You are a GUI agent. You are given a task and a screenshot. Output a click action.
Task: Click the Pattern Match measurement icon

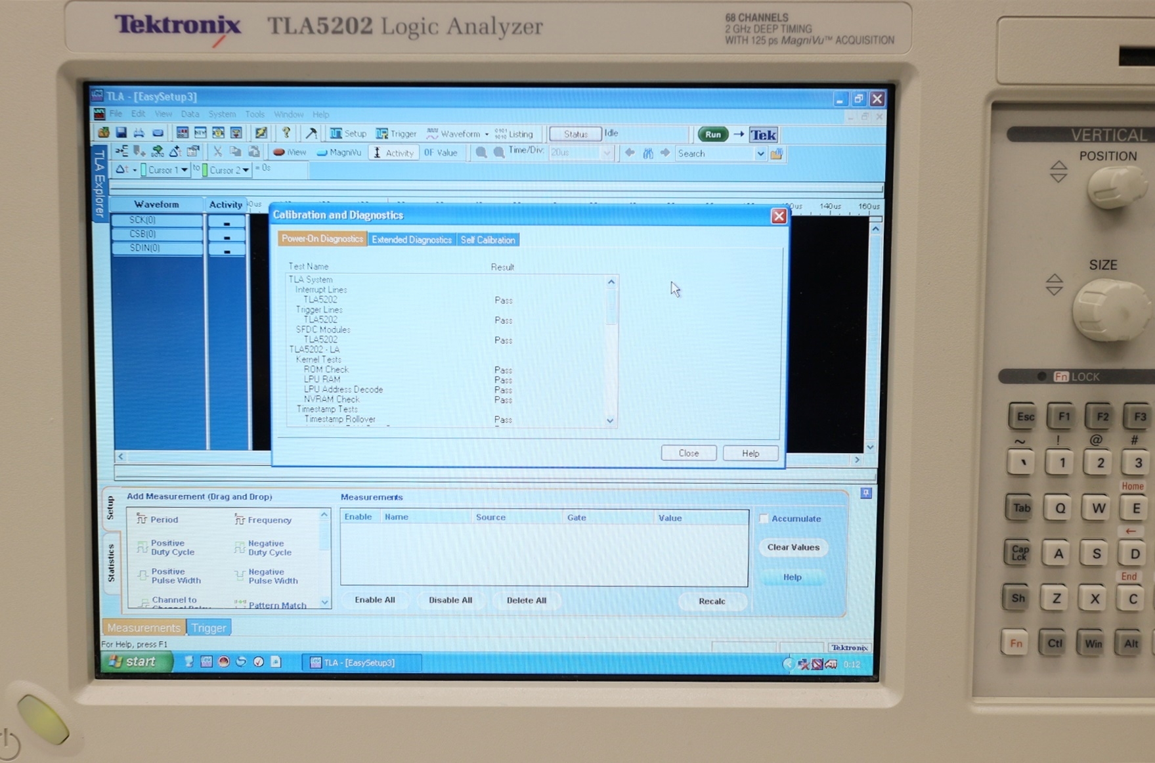point(240,603)
